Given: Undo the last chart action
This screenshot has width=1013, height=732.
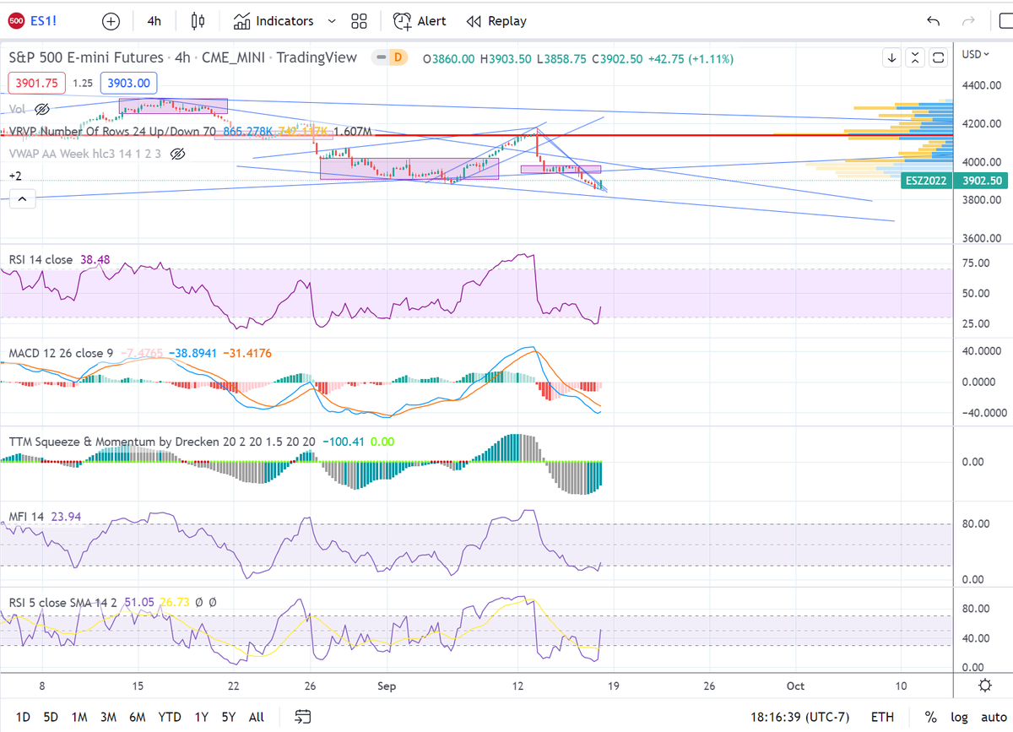Looking at the screenshot, I should pos(933,21).
